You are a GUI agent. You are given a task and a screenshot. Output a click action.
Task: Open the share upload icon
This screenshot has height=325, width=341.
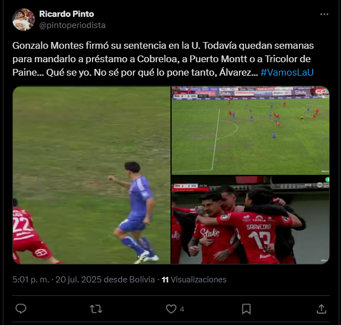coord(321,309)
